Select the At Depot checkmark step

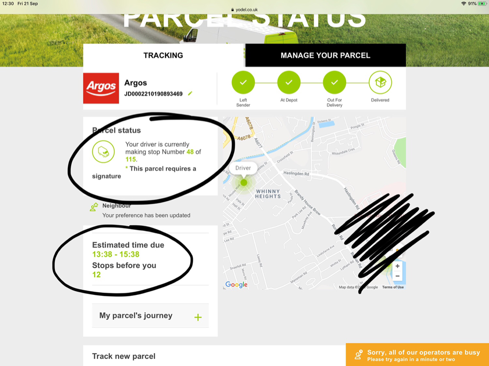tap(289, 82)
